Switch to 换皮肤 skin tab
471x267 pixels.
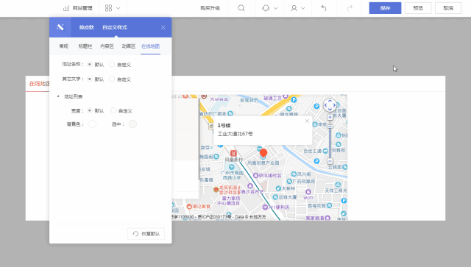click(87, 27)
